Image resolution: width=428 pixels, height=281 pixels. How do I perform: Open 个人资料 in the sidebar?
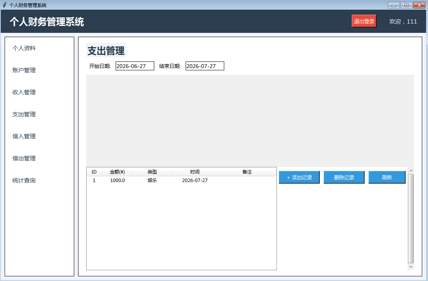[x=24, y=48]
